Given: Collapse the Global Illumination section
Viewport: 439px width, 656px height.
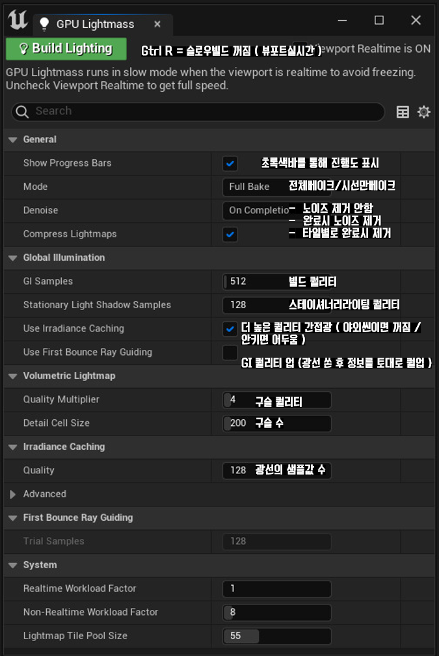Looking at the screenshot, I should (12, 257).
